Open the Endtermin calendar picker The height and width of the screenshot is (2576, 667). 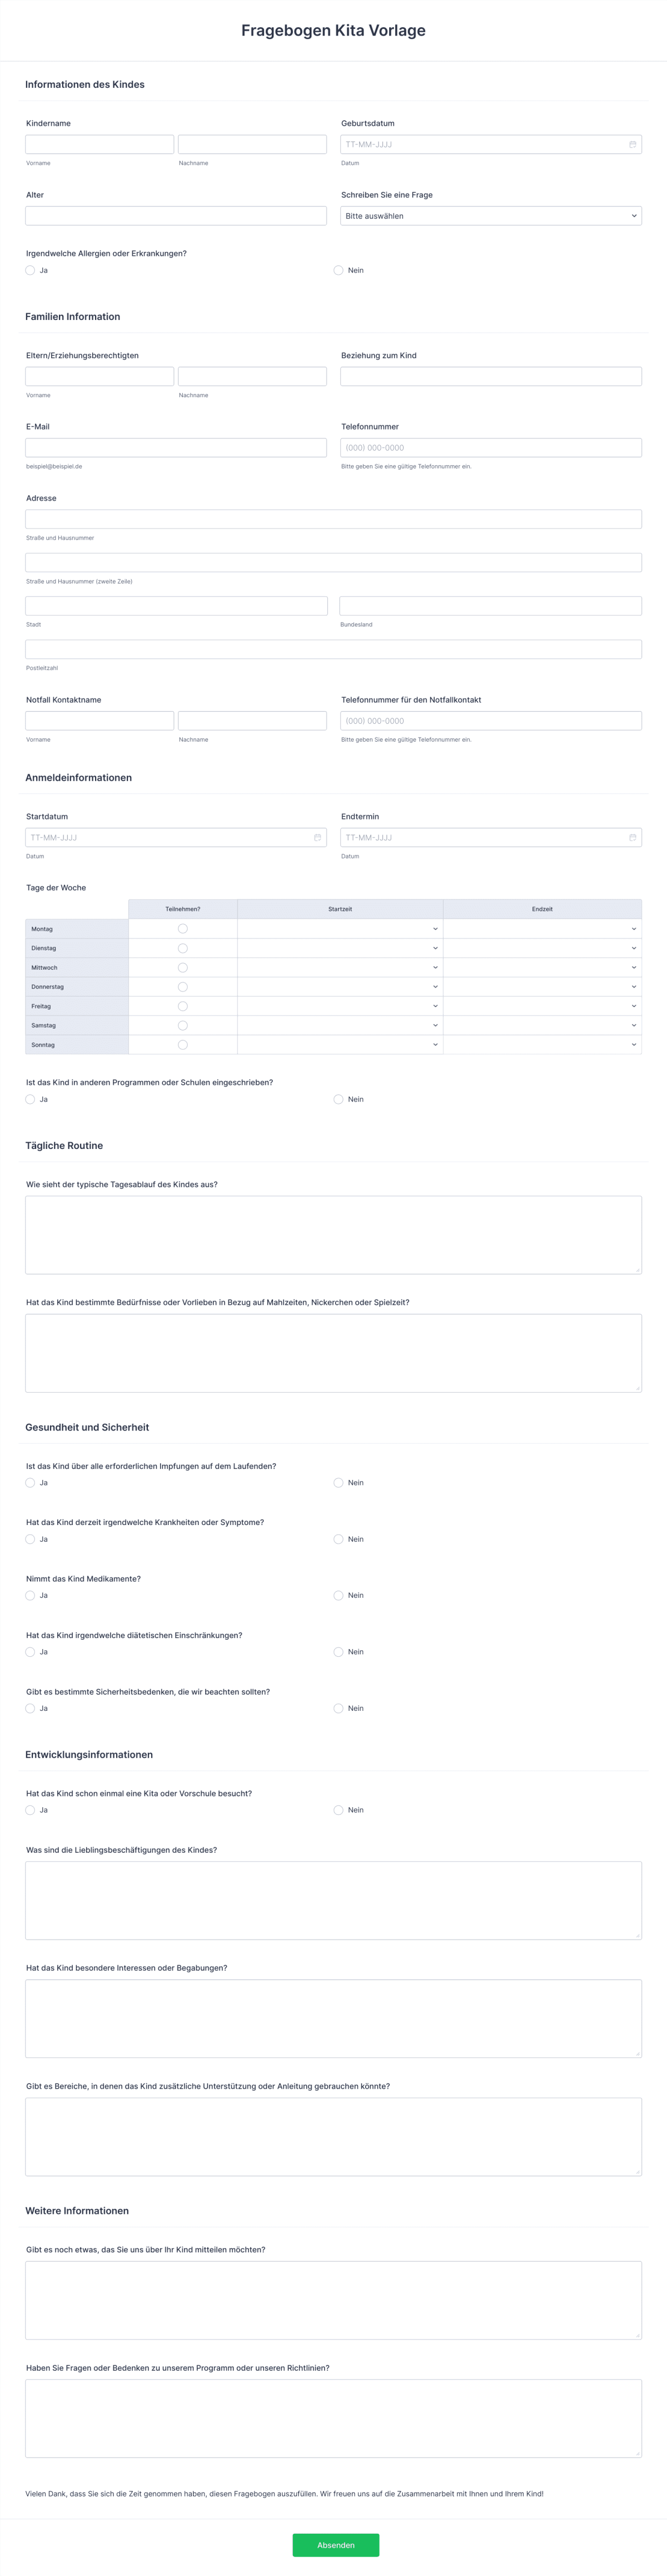pos(633,837)
